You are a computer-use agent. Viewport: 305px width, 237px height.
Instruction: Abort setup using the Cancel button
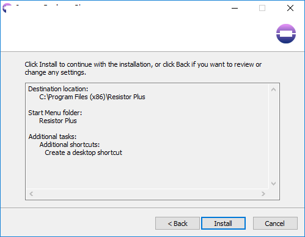[275, 224]
